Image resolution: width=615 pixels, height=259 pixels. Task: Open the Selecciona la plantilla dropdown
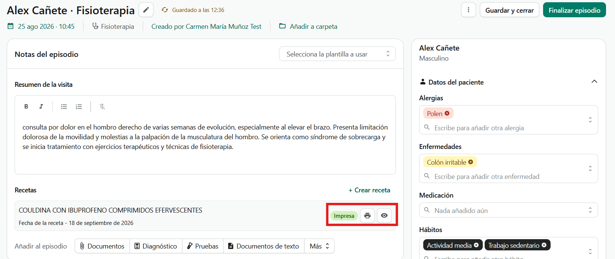pos(337,54)
